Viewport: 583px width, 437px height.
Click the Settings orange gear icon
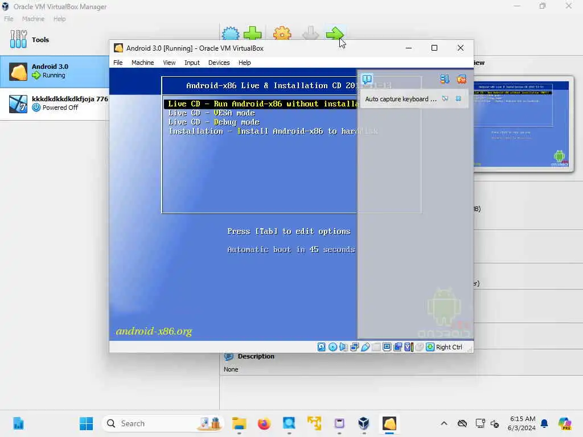click(282, 33)
